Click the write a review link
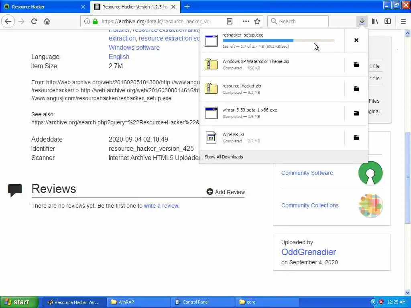 tap(161, 206)
